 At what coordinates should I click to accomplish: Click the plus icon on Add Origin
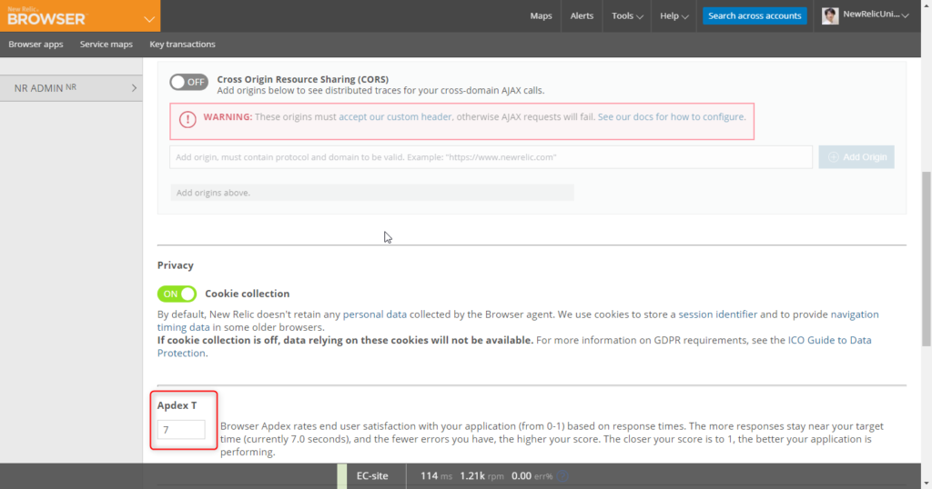[x=834, y=157]
